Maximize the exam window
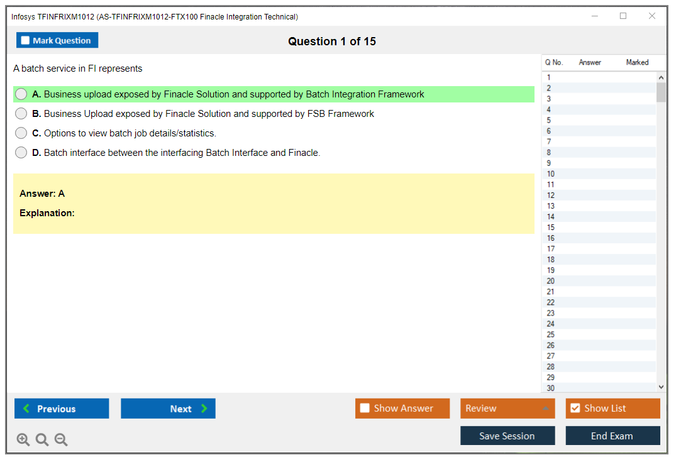Viewport: 676px width, 462px height. [x=623, y=16]
